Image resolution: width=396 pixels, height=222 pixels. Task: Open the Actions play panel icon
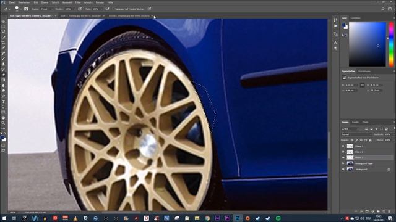pos(335,26)
